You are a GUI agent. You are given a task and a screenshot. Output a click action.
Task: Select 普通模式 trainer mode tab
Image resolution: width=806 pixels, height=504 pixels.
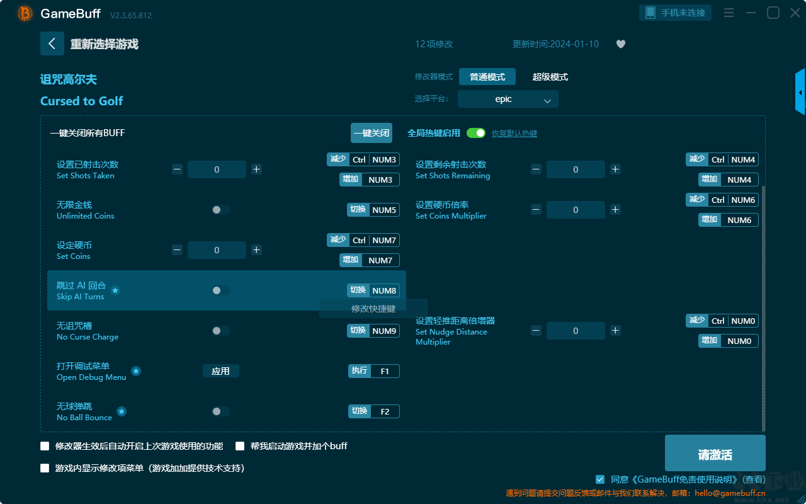[x=487, y=77]
